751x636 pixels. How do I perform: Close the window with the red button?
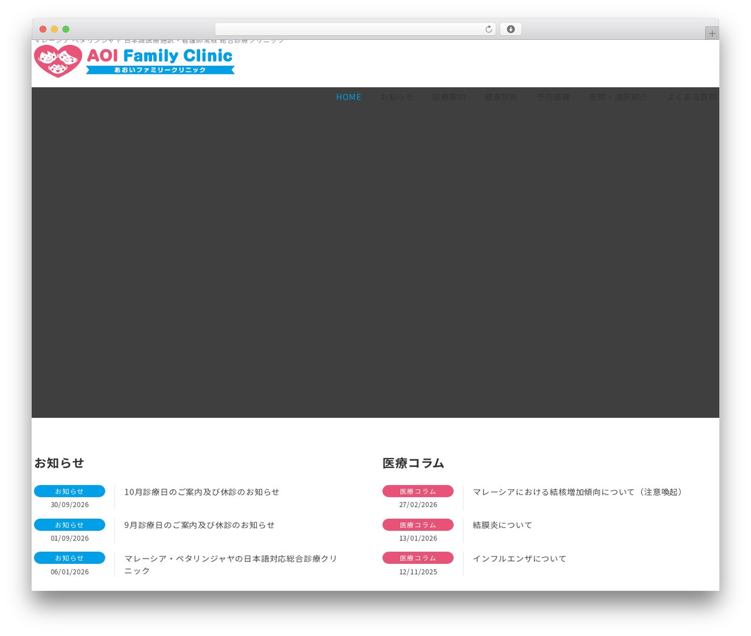43,29
